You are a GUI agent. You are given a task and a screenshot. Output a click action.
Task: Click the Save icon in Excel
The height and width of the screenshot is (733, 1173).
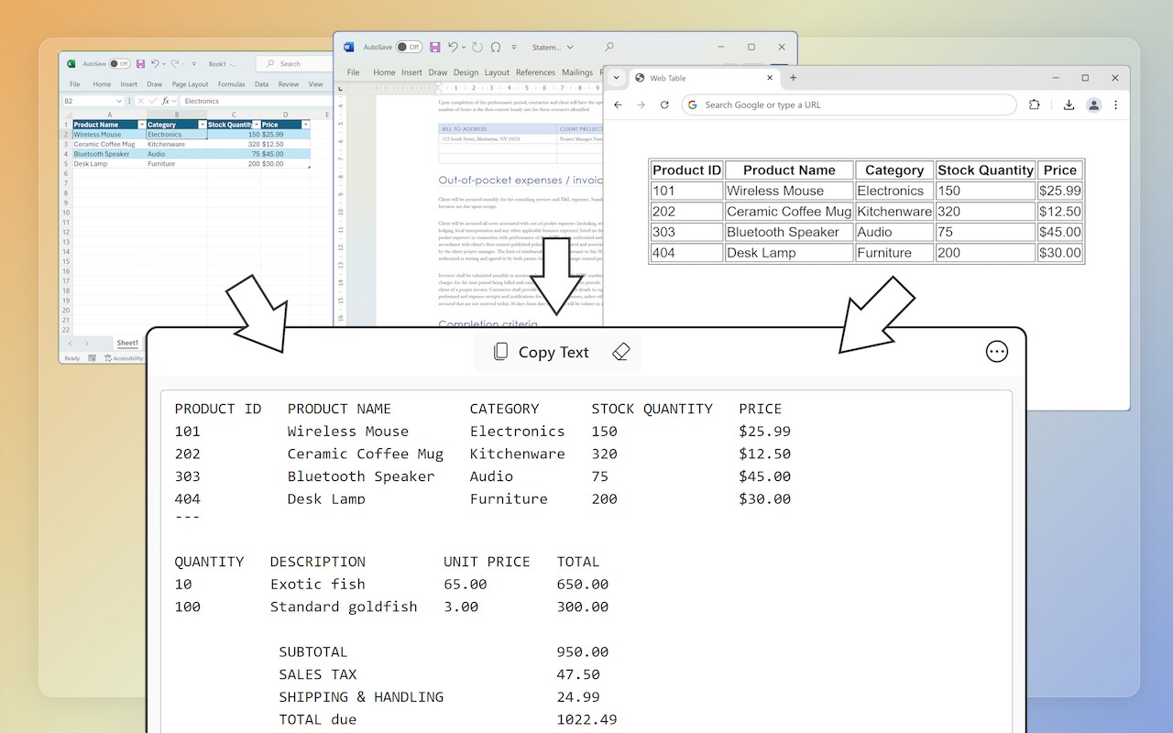(x=140, y=64)
